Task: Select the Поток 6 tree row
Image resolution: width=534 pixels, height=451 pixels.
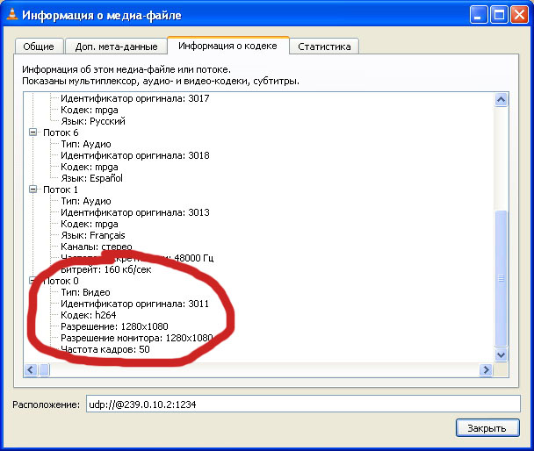Action: 61,132
